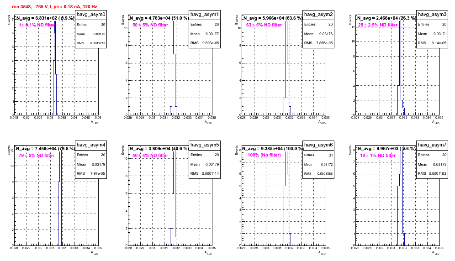Click the Entries count 20 in havg_asym0
Image resolution: width=455 pixels, height=261 pixels.
(x=103, y=25)
